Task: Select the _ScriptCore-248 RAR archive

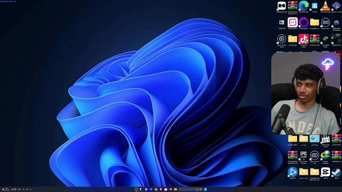Action: coord(314,40)
